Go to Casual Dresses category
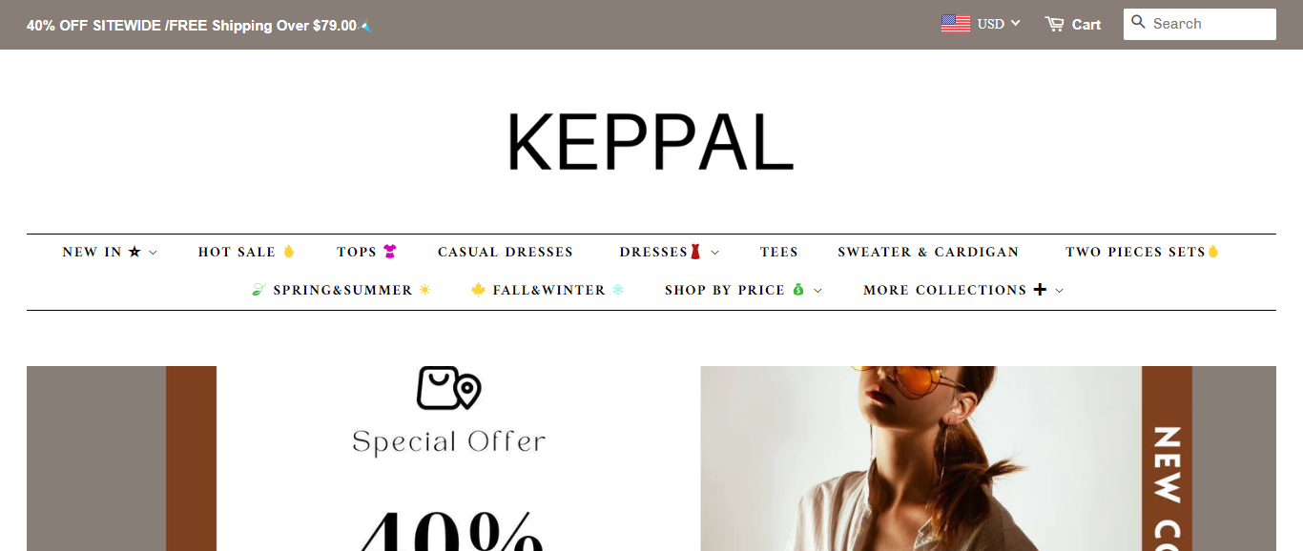1303x551 pixels. pos(506,252)
